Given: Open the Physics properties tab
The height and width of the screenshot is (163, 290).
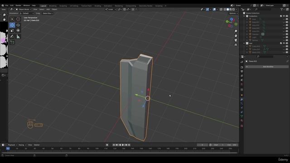Looking at the screenshot, I should [242, 108].
